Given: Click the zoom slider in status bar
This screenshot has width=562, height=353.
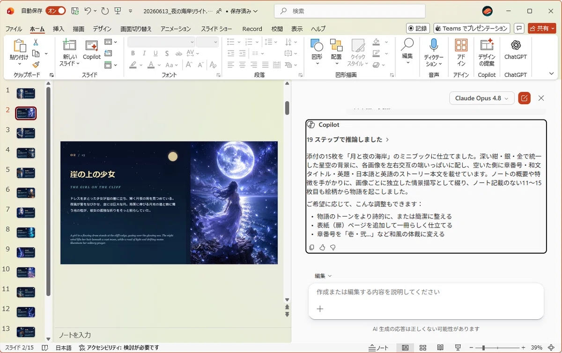Looking at the screenshot, I should [497, 348].
